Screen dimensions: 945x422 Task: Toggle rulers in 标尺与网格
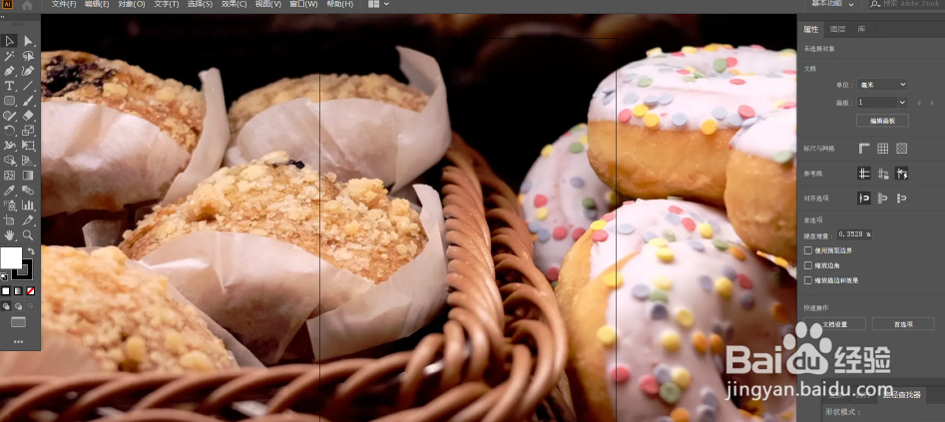tap(863, 149)
